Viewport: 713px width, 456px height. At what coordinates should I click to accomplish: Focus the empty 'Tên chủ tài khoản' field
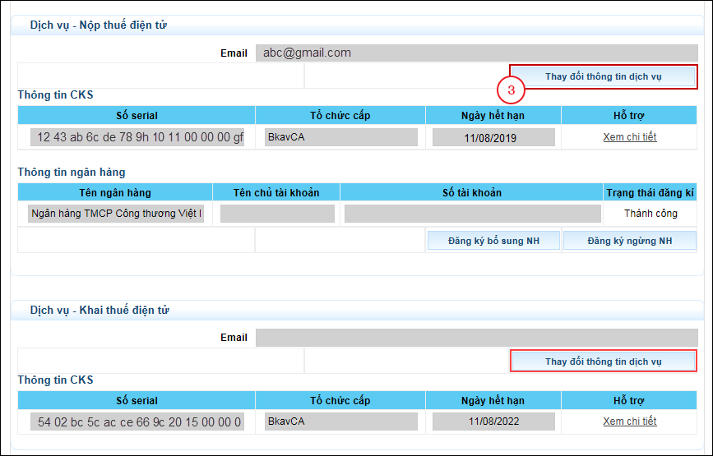(277, 214)
